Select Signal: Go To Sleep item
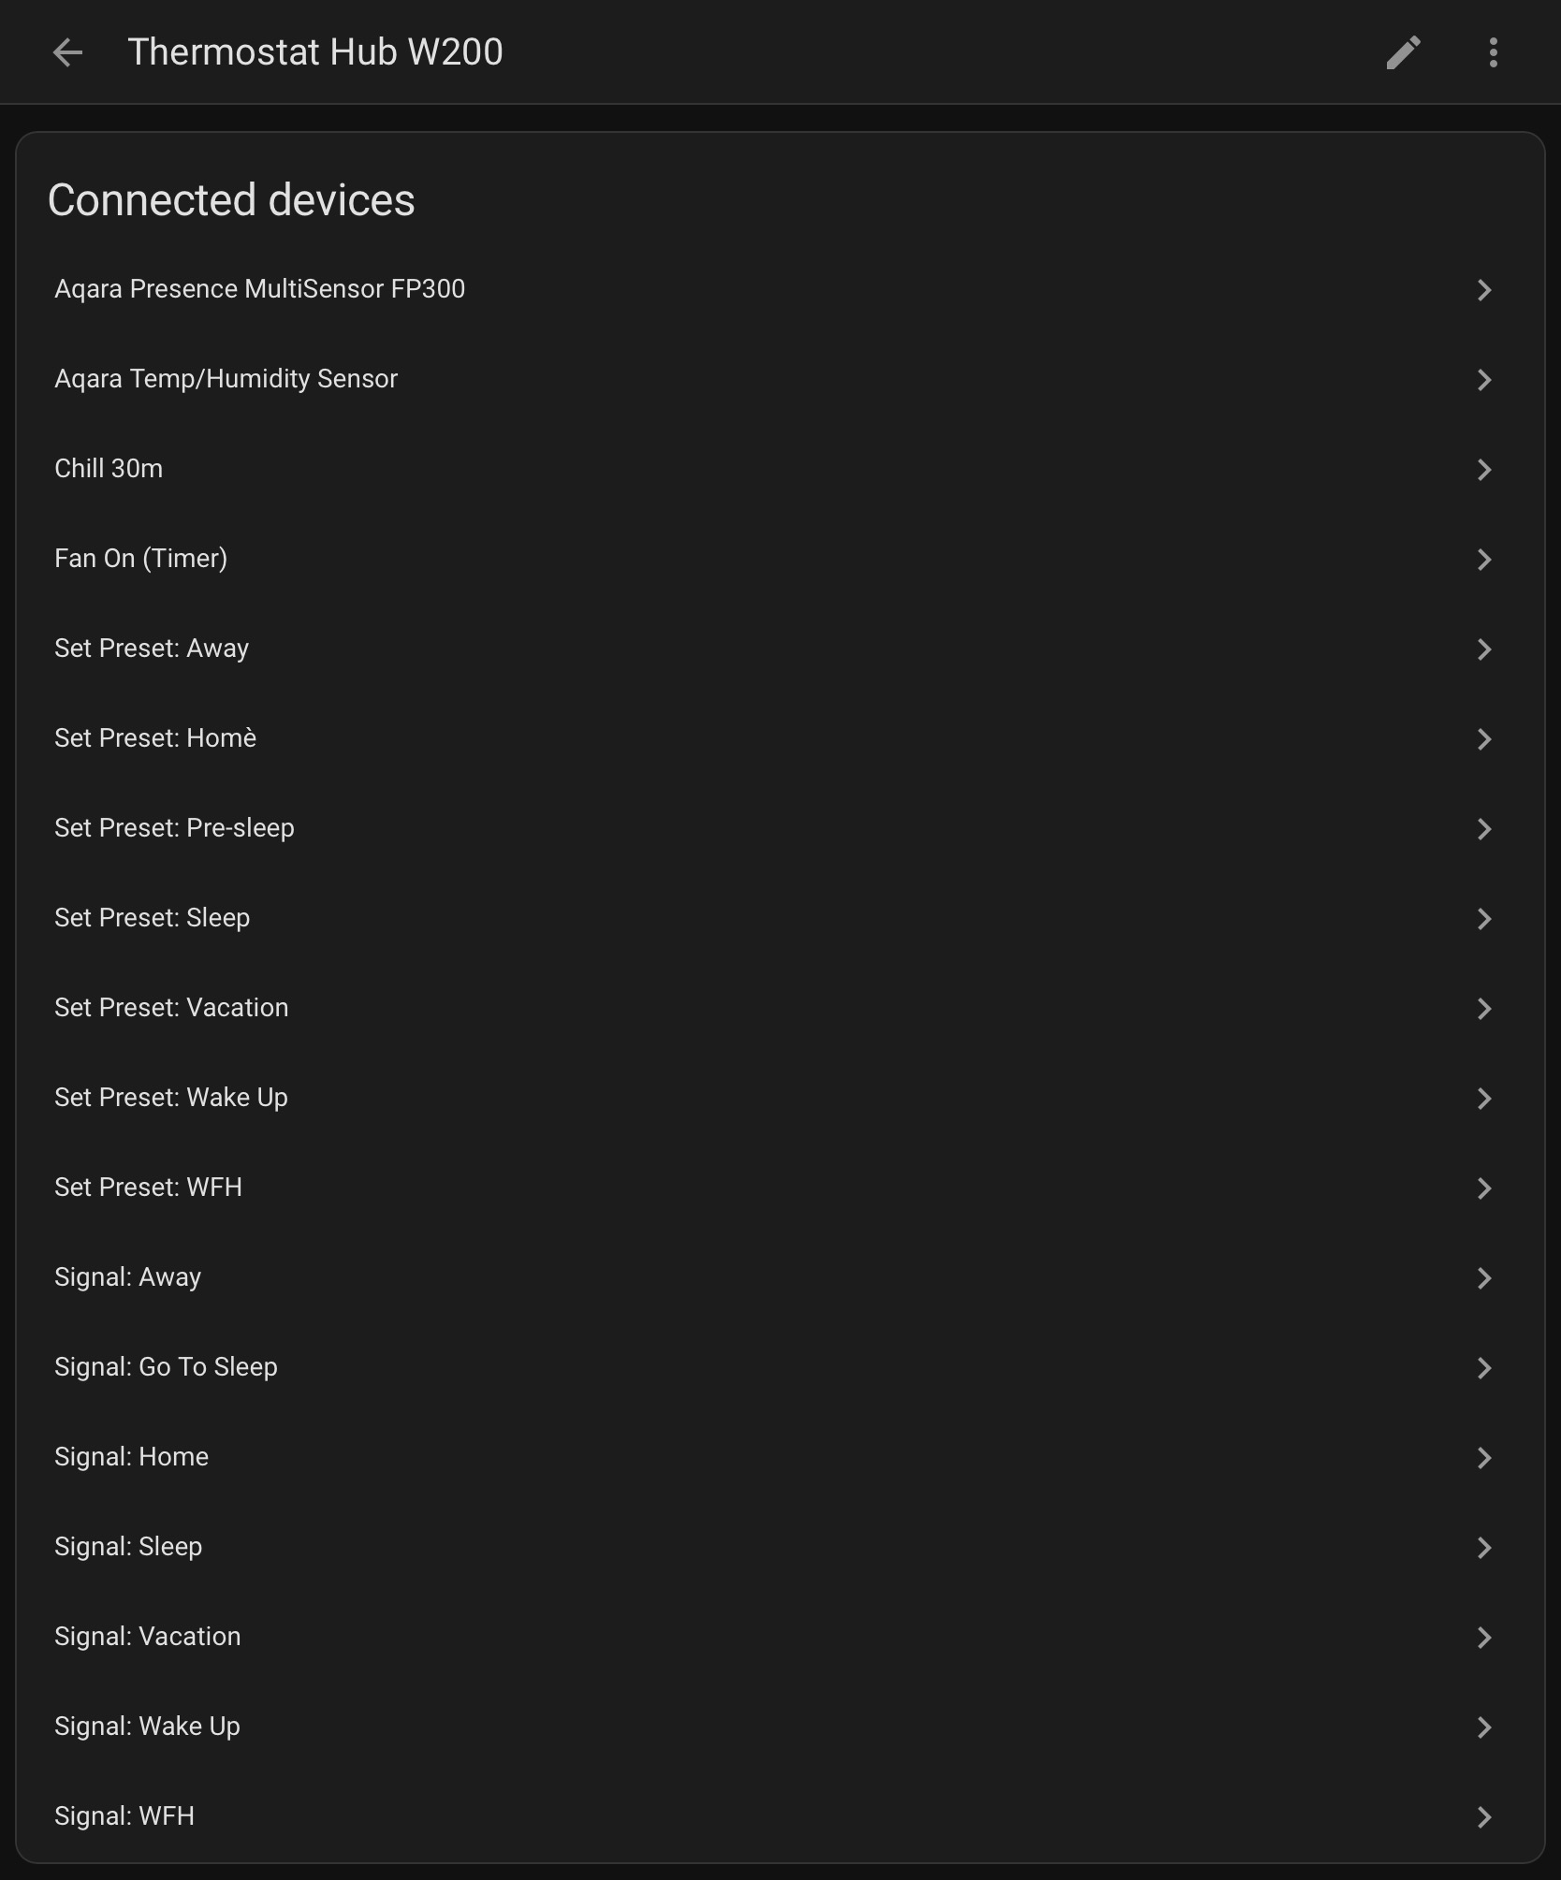The height and width of the screenshot is (1880, 1561). (x=166, y=1367)
